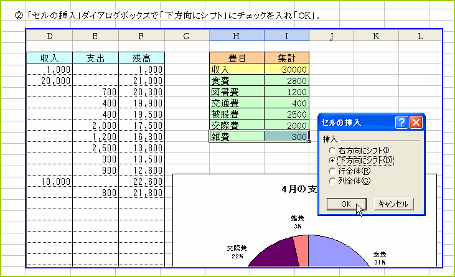Select the balance cell 13,800

coord(142,148)
